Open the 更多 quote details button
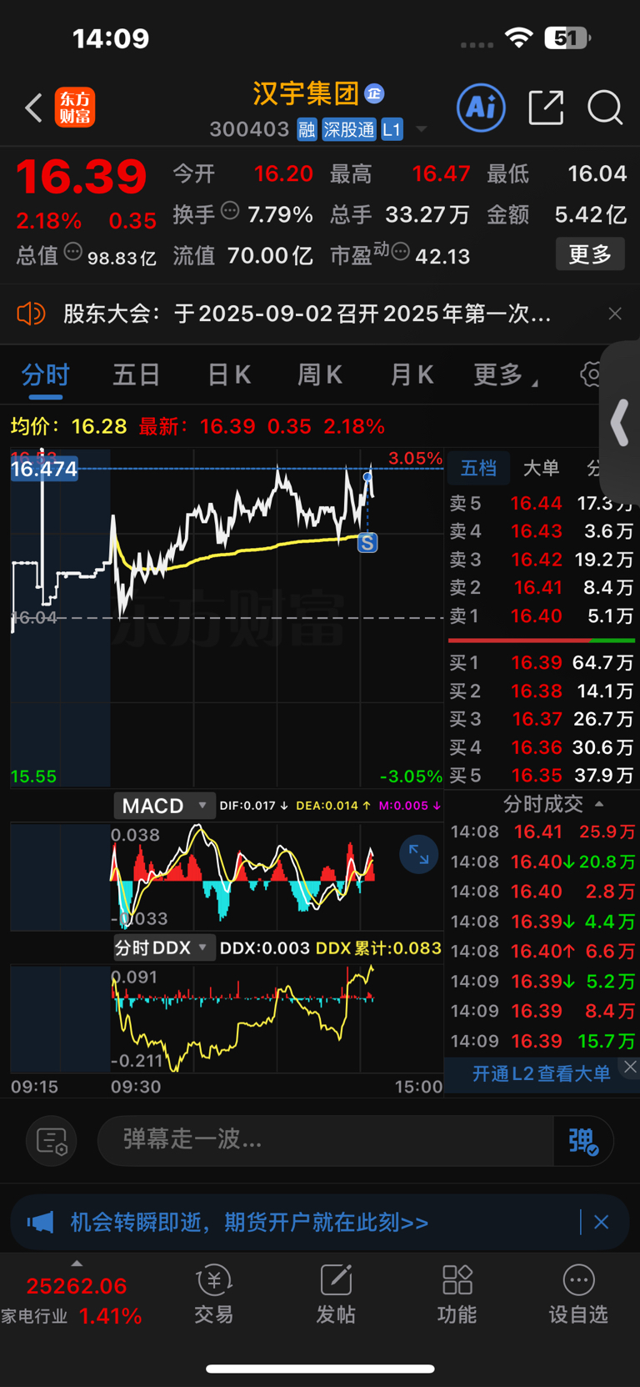 [590, 254]
